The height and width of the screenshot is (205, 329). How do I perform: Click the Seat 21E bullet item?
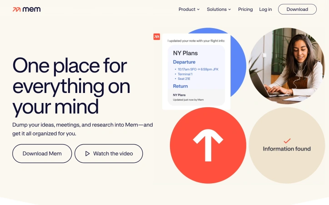pos(184,79)
